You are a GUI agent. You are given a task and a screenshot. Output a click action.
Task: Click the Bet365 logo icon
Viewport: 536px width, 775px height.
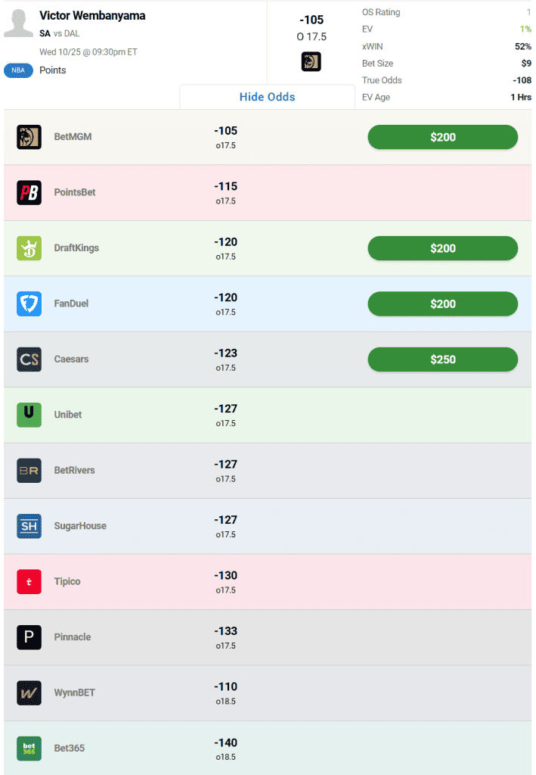pos(29,749)
